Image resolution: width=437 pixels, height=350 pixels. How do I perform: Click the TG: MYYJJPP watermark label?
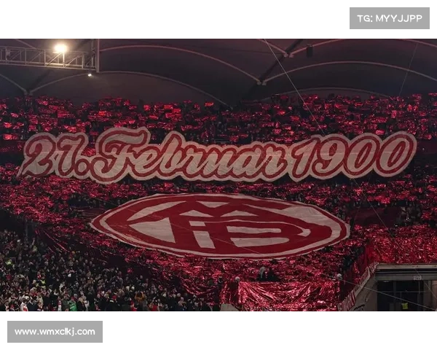(x=390, y=18)
